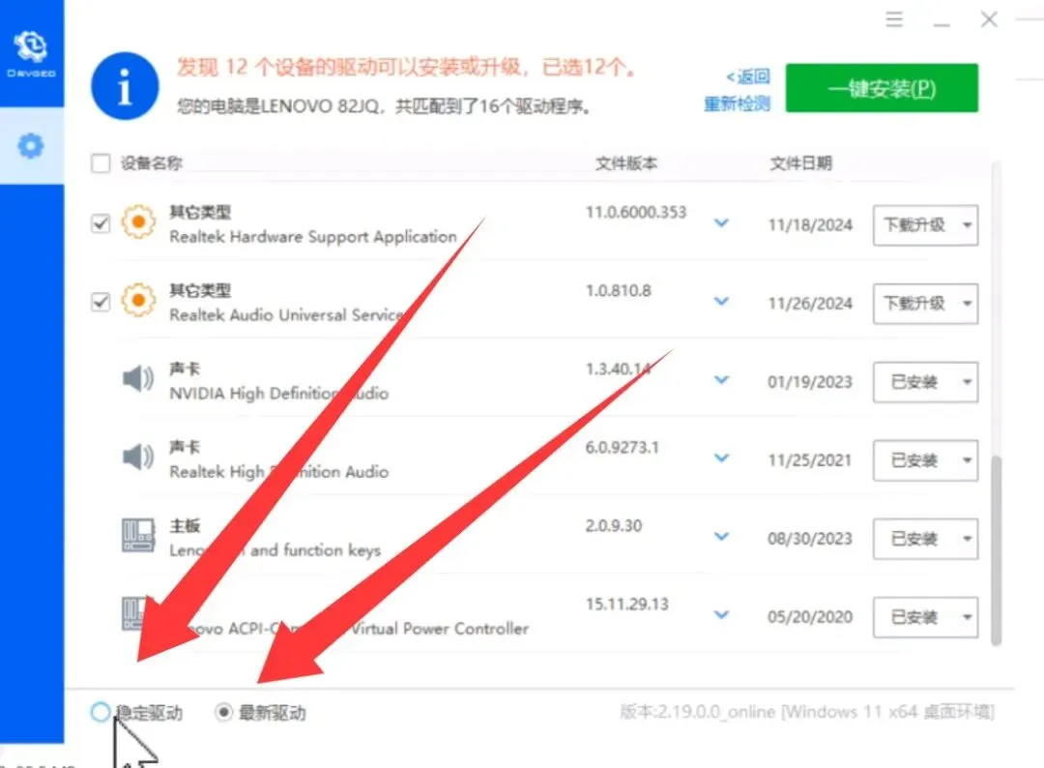
Task: Click date 01/19/2023
Action: coord(810,382)
